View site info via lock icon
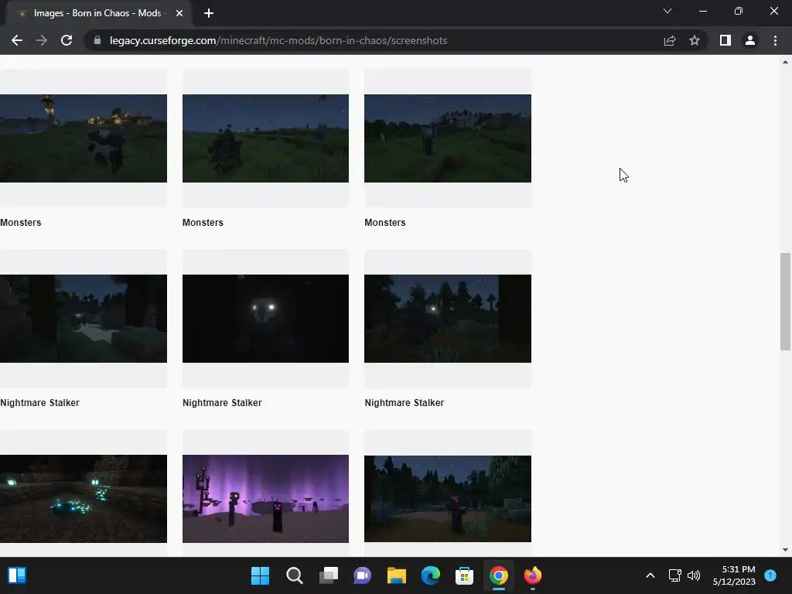This screenshot has height=594, width=792. pos(97,40)
